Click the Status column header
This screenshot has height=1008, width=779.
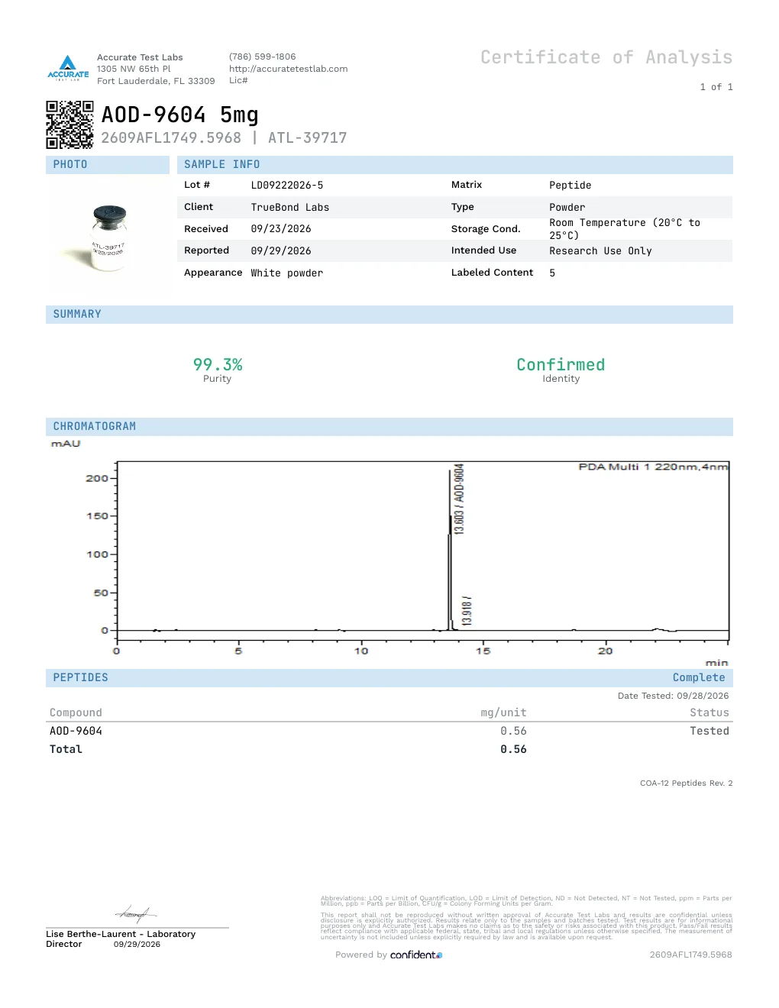click(x=710, y=713)
